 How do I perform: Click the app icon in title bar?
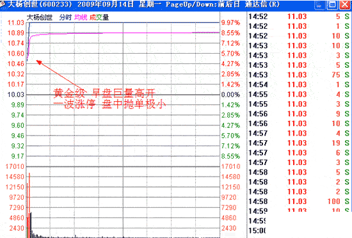(3, 4)
